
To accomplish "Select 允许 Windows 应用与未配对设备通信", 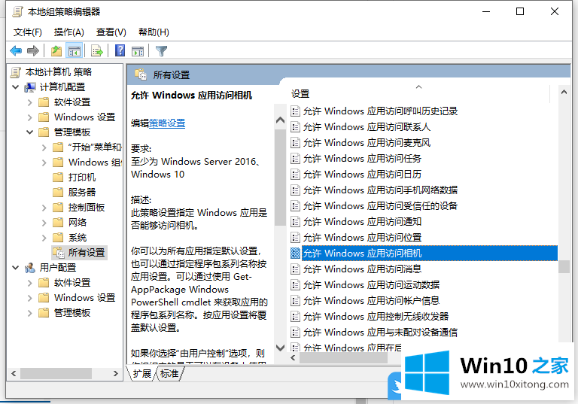I will coord(380,332).
